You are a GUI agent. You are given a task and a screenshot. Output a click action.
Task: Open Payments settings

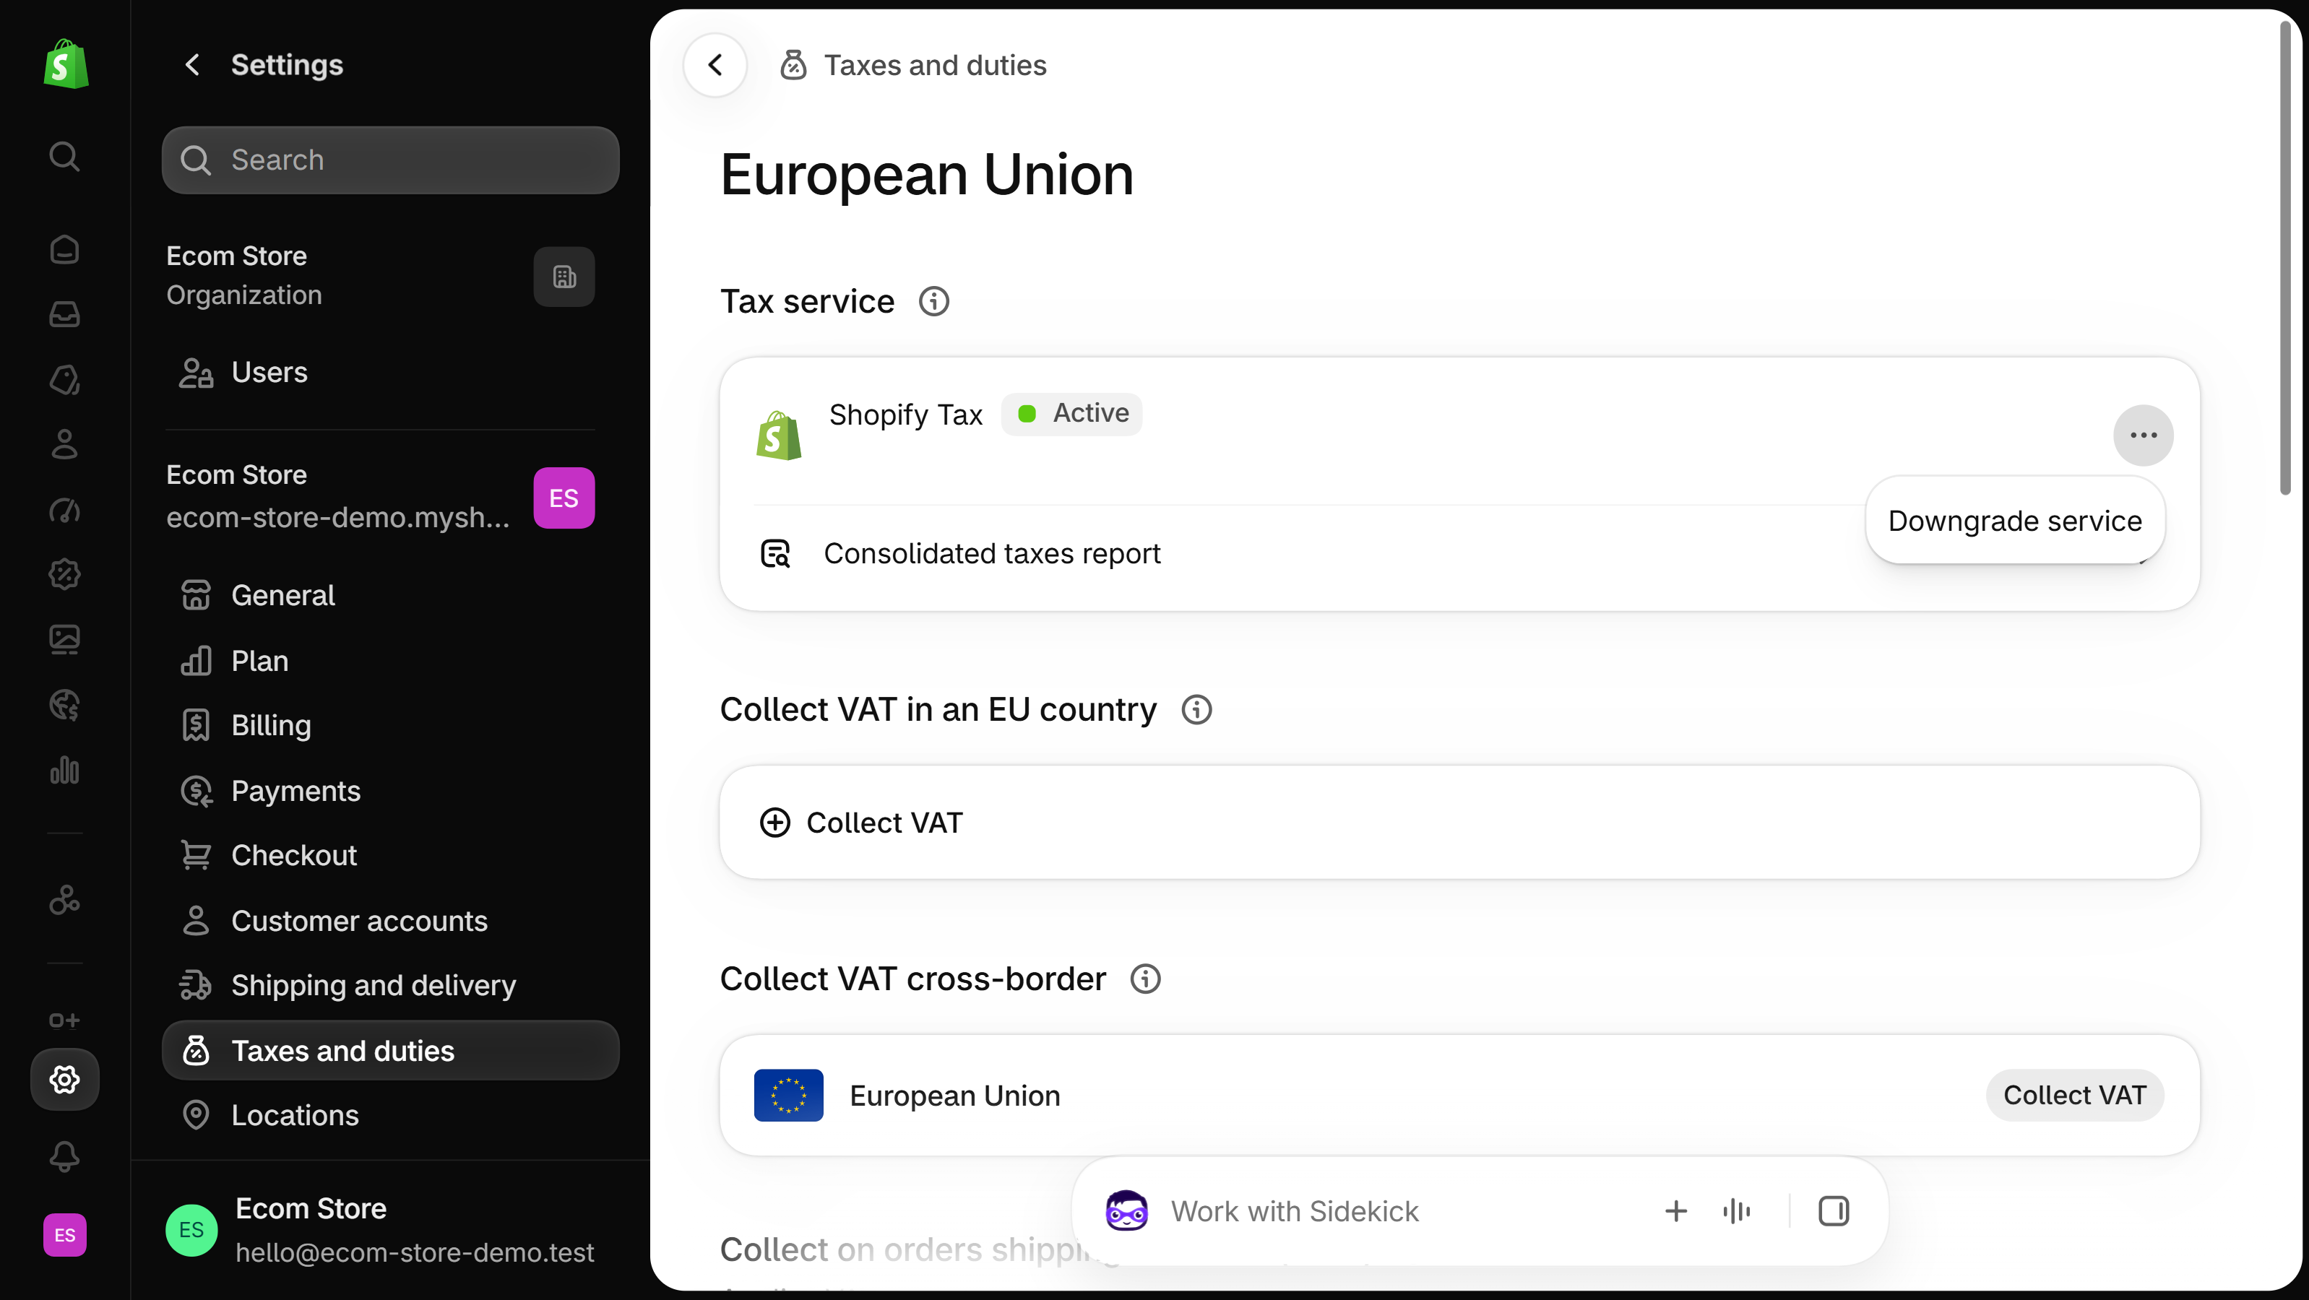[390, 791]
